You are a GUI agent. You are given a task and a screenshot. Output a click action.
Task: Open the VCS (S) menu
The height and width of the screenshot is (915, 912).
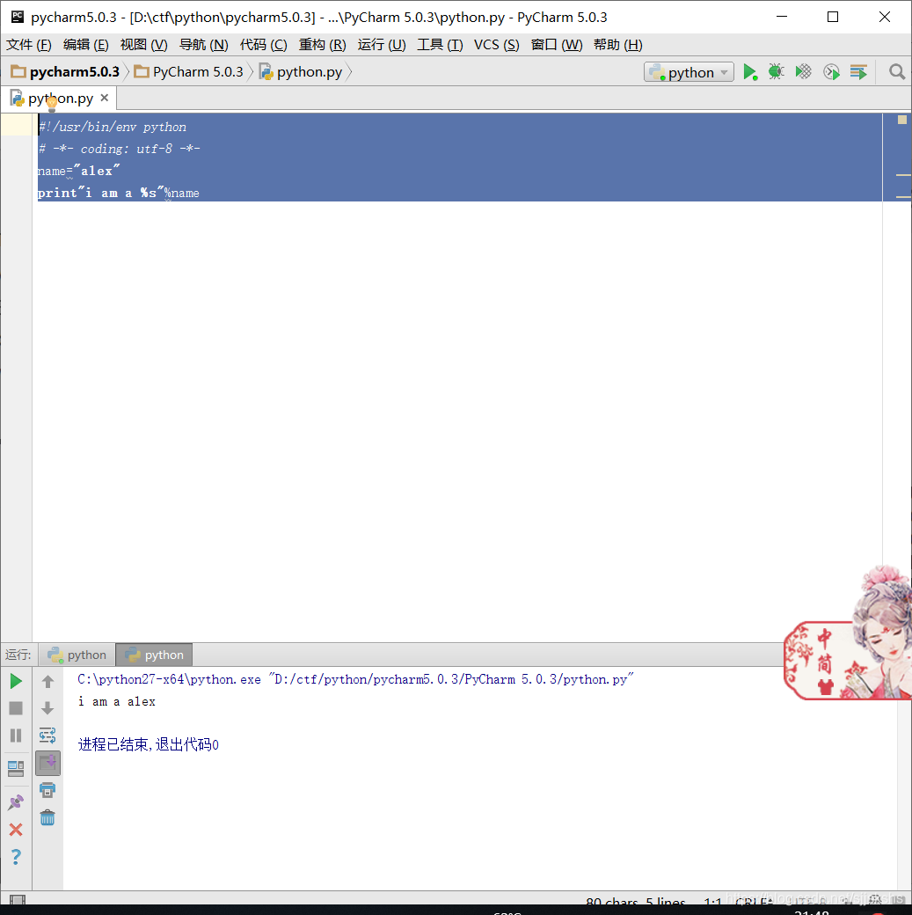click(x=497, y=45)
